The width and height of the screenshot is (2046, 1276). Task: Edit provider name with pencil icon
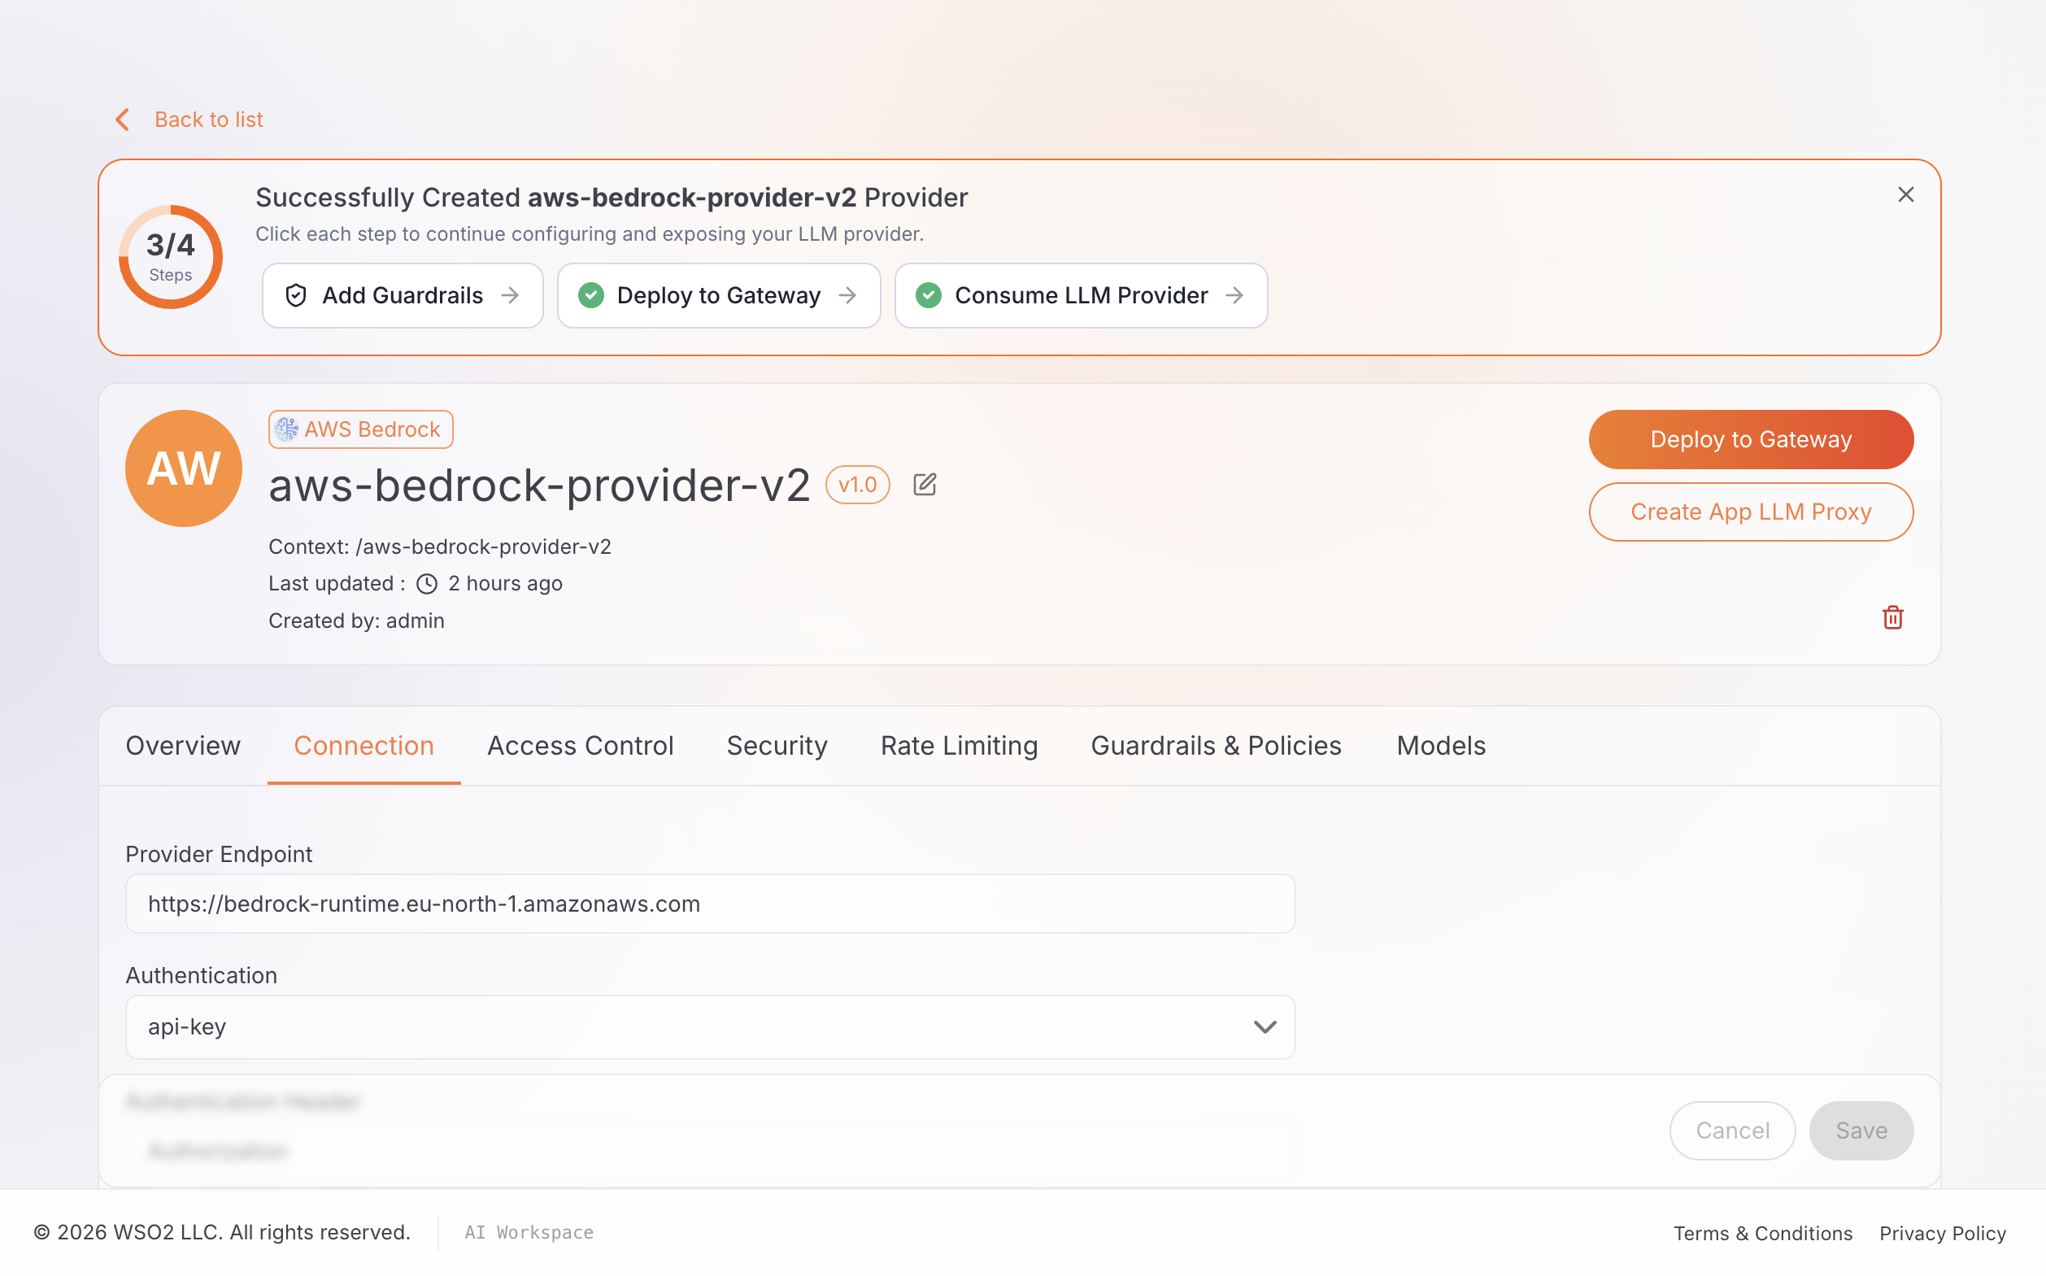925,485
